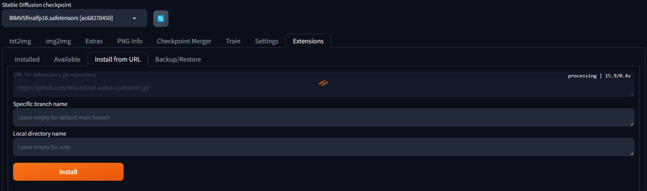View the Available extensions sub-tab
647x191 pixels.
coord(67,59)
